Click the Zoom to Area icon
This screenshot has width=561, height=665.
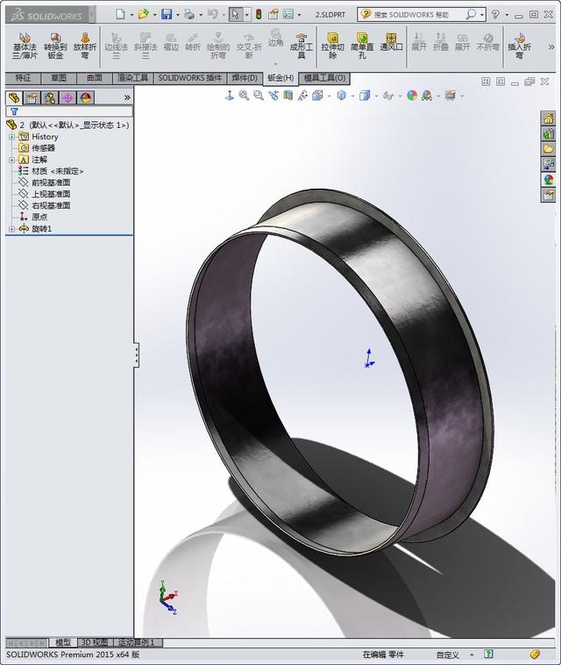259,96
